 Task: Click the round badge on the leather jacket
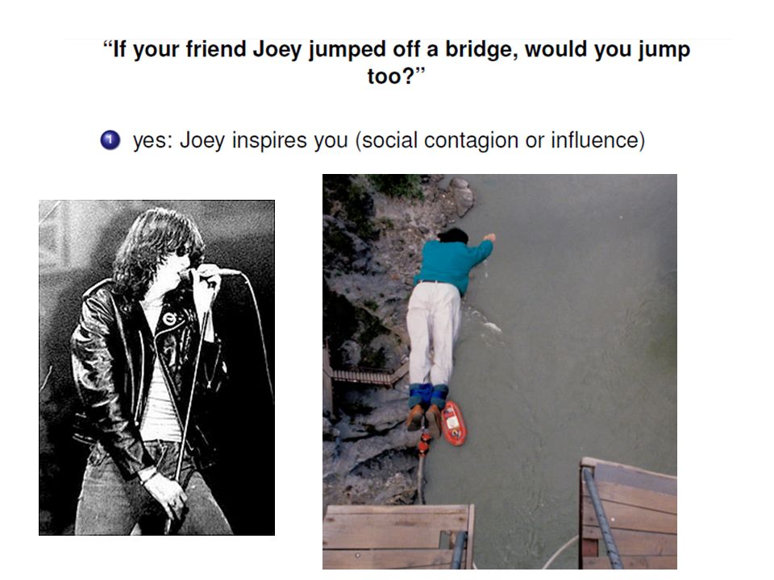pyautogui.click(x=169, y=319)
